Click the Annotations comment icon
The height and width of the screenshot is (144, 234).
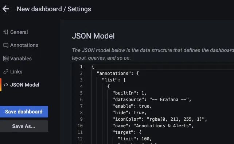pyautogui.click(x=6, y=45)
